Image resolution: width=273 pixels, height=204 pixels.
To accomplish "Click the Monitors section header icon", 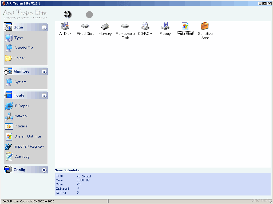I will click(8, 71).
